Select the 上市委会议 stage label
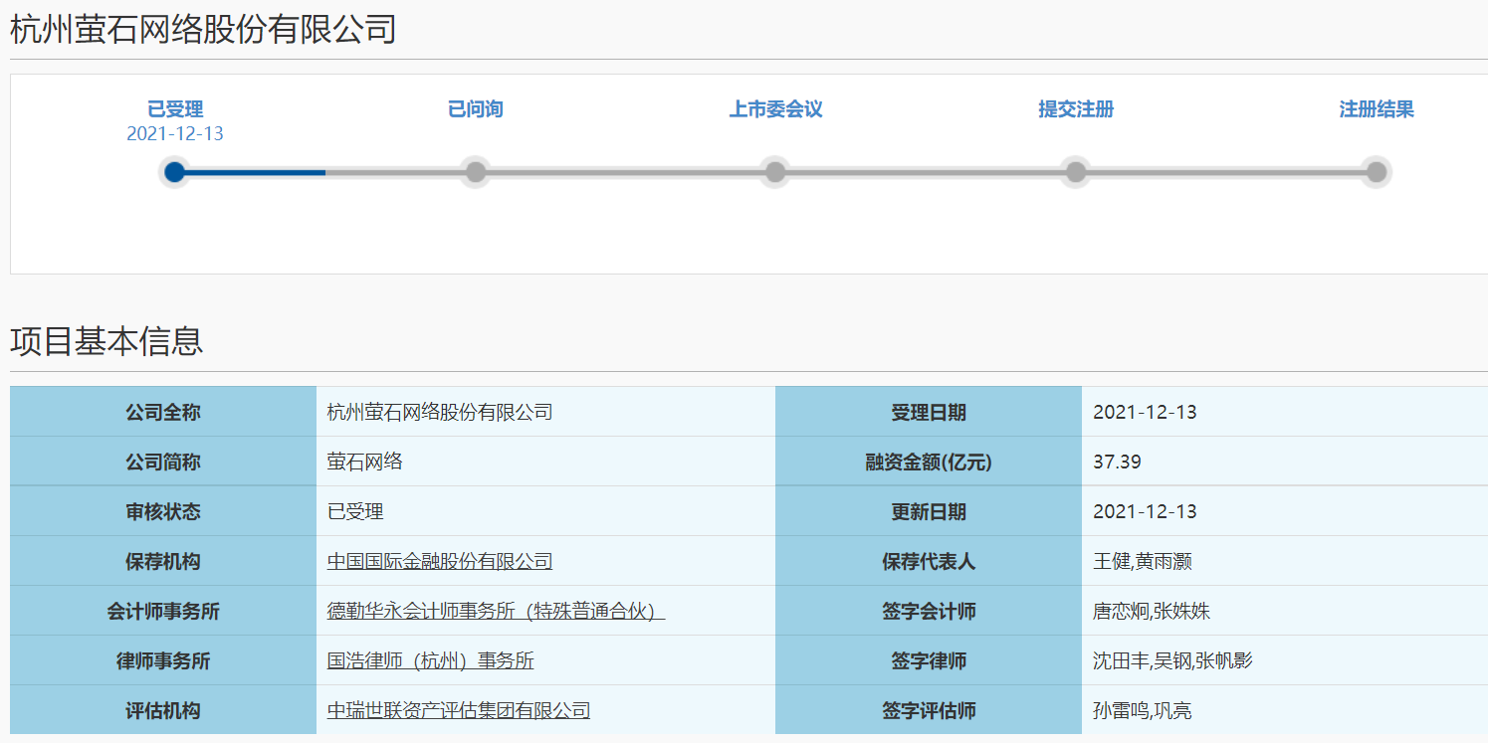This screenshot has height=743, width=1488. click(776, 109)
